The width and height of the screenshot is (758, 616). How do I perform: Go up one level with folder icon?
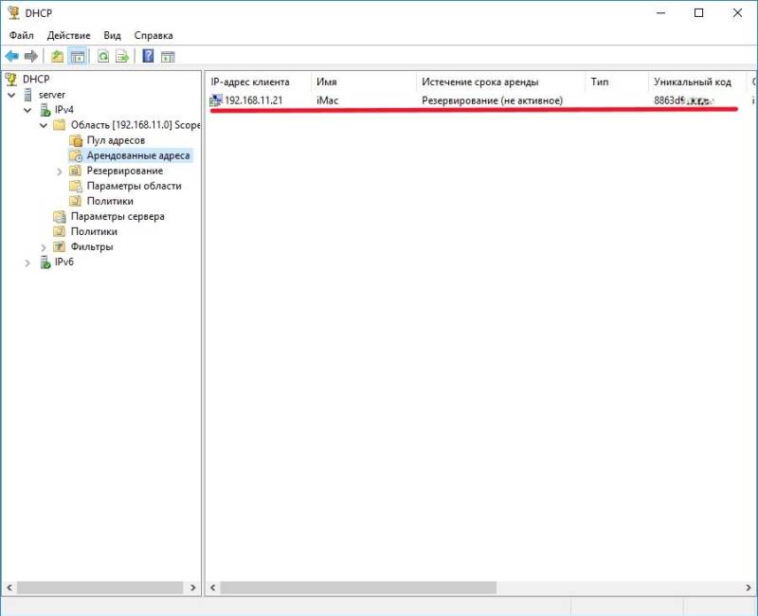58,57
